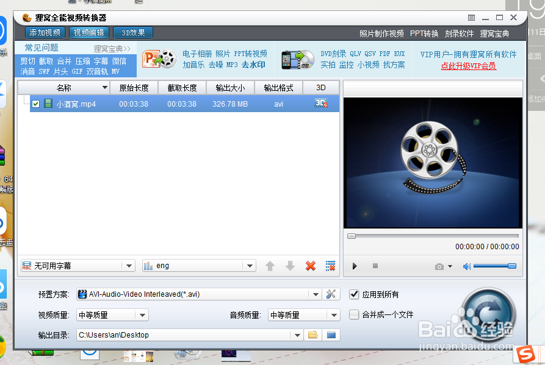This screenshot has width=545, height=365.
Task: Click the 输出格式 column header
Action: point(278,88)
